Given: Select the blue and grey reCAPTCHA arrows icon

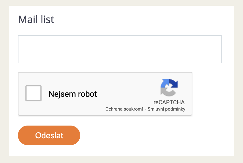Looking at the screenshot, I should tap(169, 88).
